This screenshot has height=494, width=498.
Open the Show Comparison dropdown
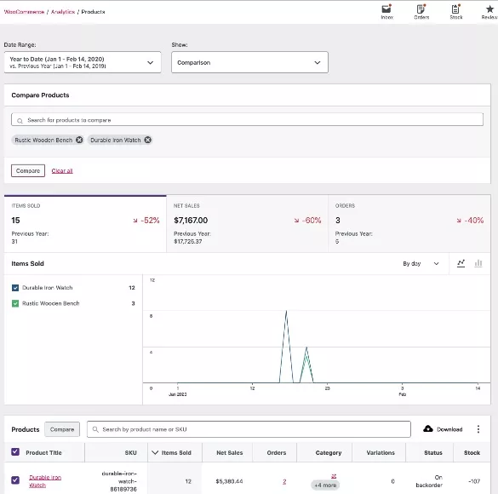tap(249, 62)
